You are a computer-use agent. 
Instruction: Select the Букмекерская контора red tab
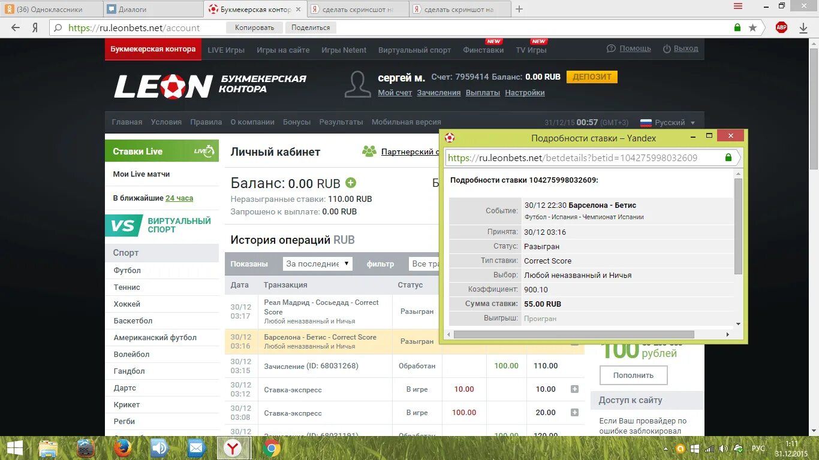(153, 49)
